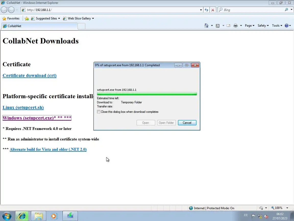Image resolution: width=294 pixels, height=221 pixels.
Task: Open the recent pages dropdown arrow
Action: [x=17, y=10]
